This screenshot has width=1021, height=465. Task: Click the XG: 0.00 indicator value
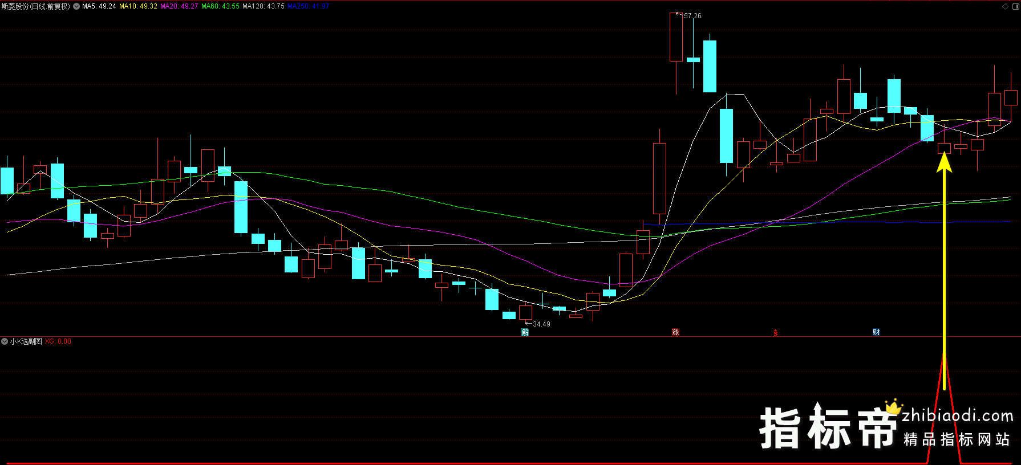pyautogui.click(x=58, y=341)
